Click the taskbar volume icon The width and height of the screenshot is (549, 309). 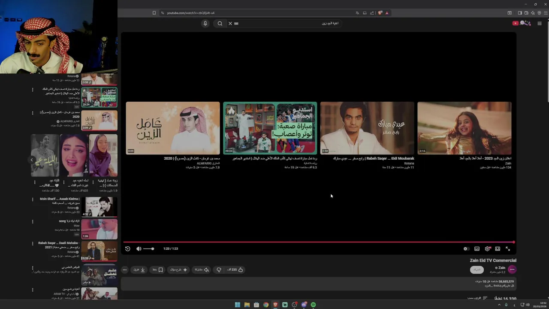pos(528,305)
